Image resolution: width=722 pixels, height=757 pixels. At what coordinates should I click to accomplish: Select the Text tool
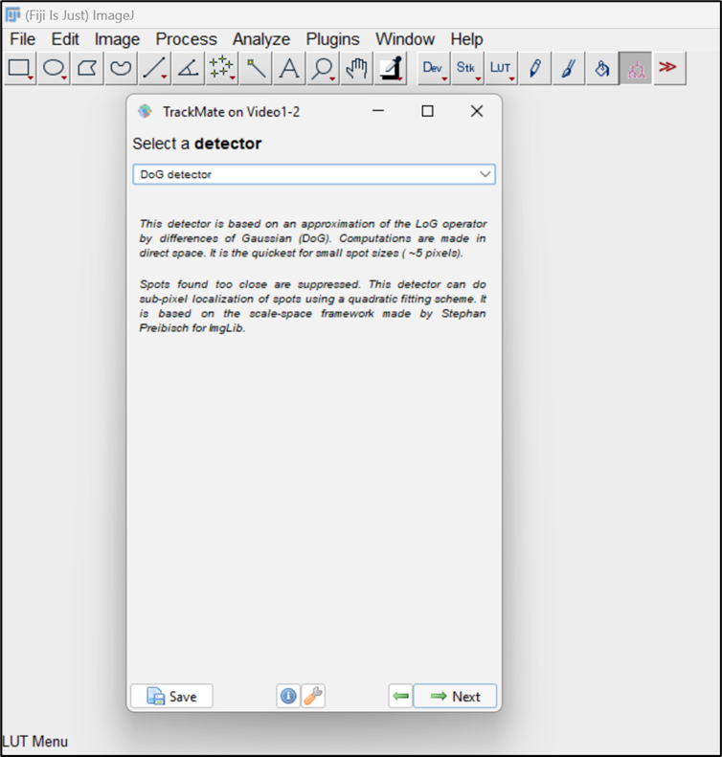[289, 68]
